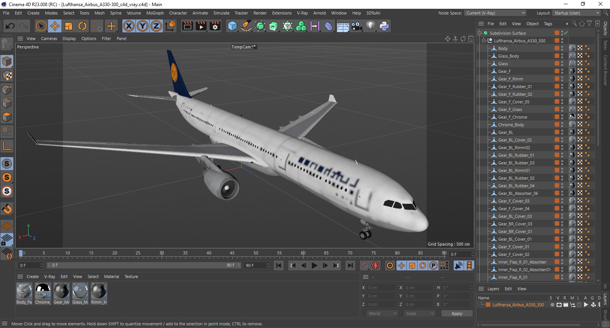This screenshot has width=610, height=328.
Task: Toggle Autokeying button
Action: point(376,265)
